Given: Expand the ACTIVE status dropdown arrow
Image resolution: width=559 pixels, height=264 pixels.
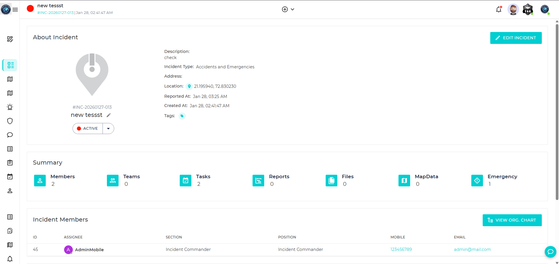Looking at the screenshot, I should point(108,129).
